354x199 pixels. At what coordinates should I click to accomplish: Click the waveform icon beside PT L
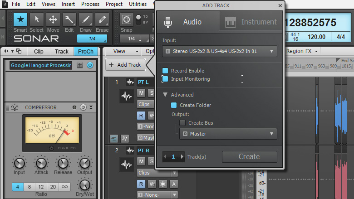(x=130, y=82)
